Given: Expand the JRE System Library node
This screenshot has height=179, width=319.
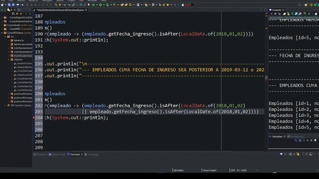Looking at the screenshot, I should pyautogui.click(x=5, y=105).
